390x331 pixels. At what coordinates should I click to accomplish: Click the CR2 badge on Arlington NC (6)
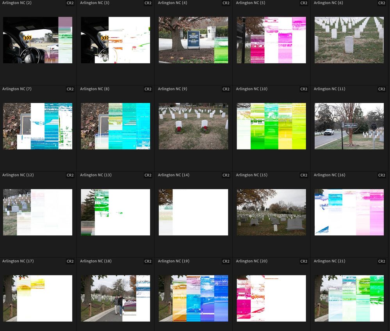coord(381,3)
